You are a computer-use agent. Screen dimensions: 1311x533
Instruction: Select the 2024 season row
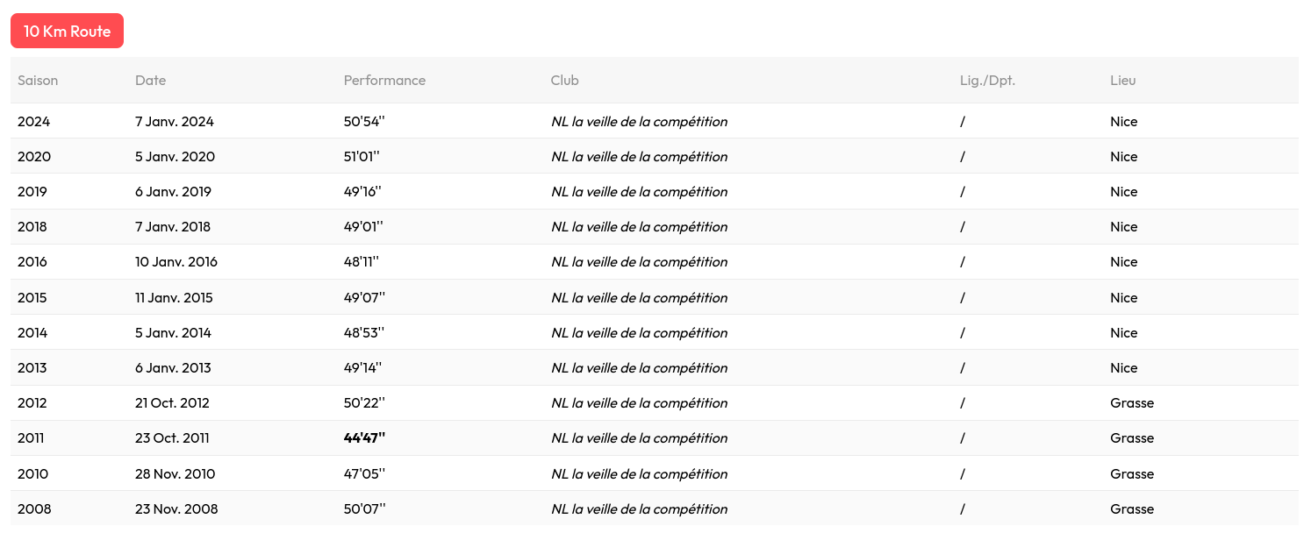[34, 122]
